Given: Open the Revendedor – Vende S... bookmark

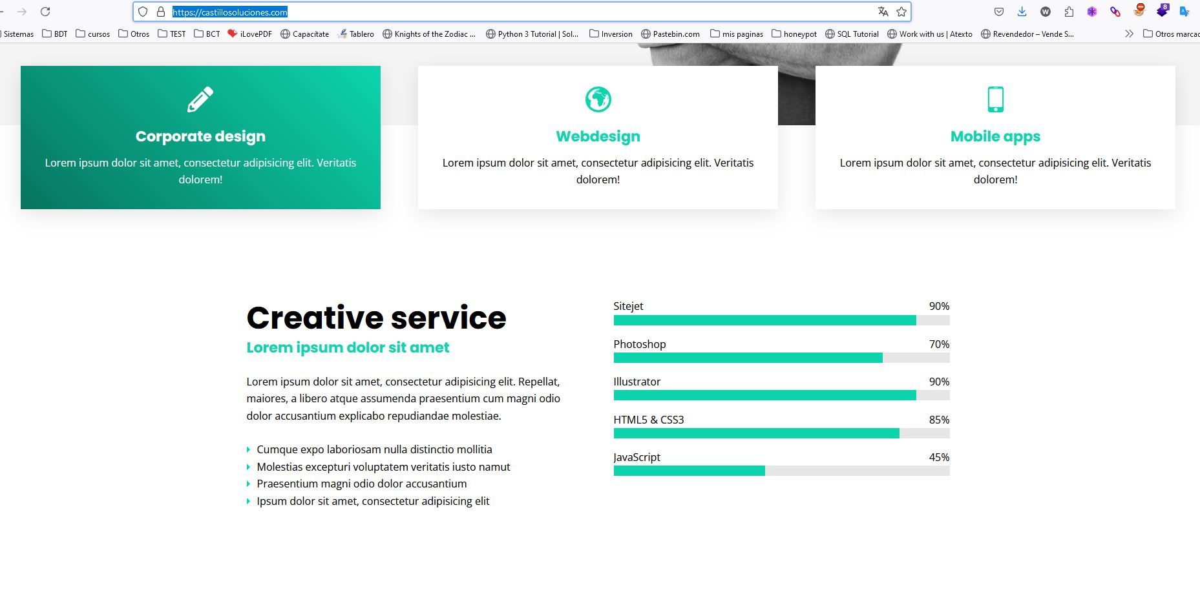Looking at the screenshot, I should point(1027,34).
